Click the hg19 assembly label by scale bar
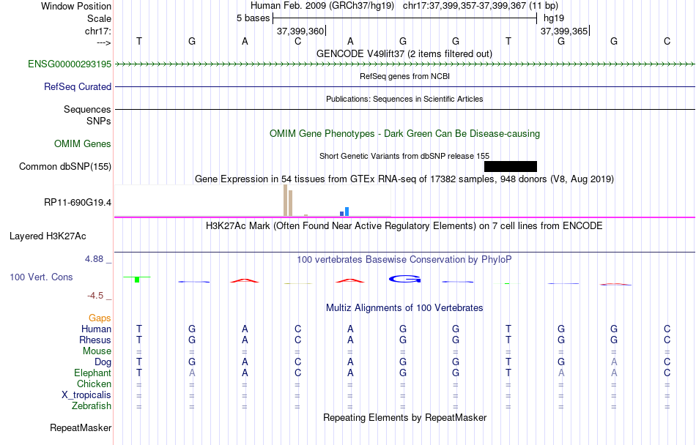Screen dimensions: 696x445 coord(554,18)
